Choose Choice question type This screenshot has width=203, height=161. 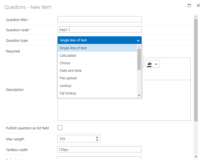(x=97, y=63)
